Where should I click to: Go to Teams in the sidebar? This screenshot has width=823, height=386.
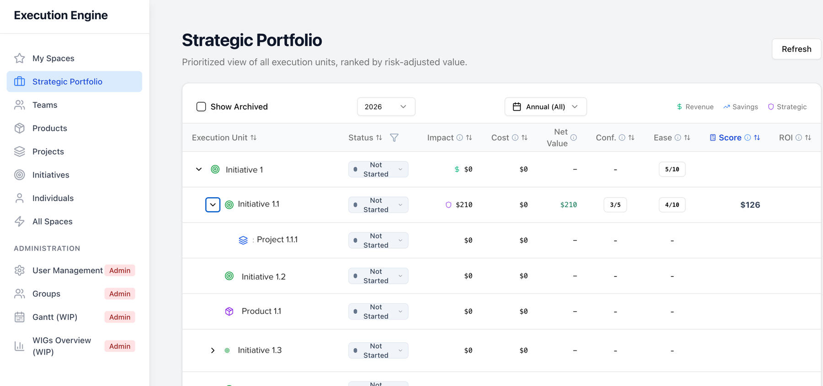pos(45,105)
